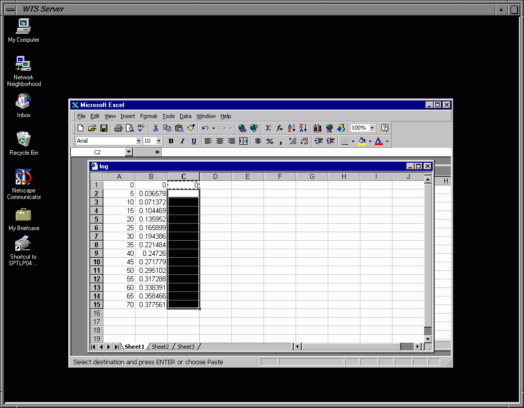The image size is (524, 408).
Task: Expand the Arial font name dropdown
Action: click(139, 141)
